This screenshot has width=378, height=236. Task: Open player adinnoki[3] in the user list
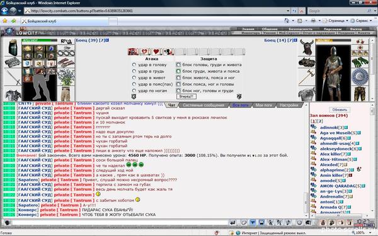(329, 127)
